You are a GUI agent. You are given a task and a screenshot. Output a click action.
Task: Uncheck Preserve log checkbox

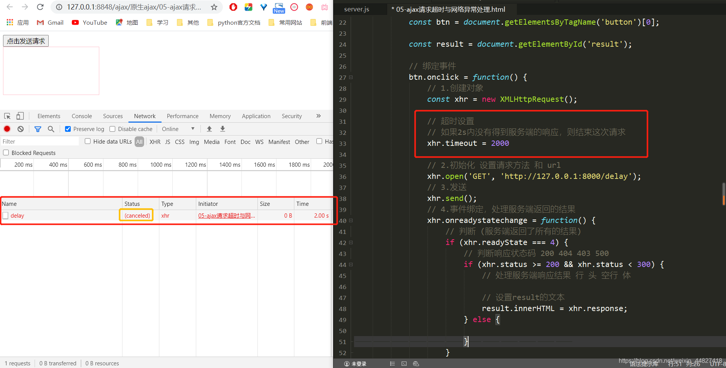click(x=68, y=129)
